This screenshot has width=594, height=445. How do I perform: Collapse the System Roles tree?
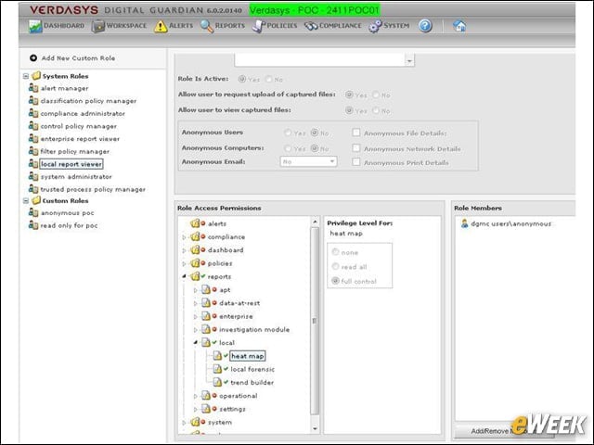[x=26, y=76]
